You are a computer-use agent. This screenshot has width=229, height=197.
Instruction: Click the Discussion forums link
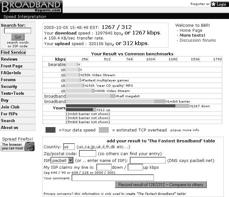point(198,40)
